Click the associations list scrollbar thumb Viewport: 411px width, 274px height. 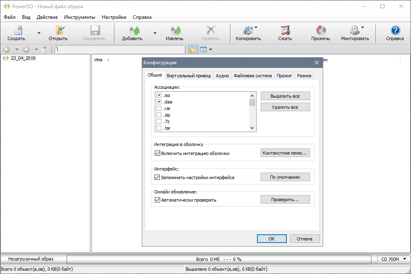(x=252, y=102)
